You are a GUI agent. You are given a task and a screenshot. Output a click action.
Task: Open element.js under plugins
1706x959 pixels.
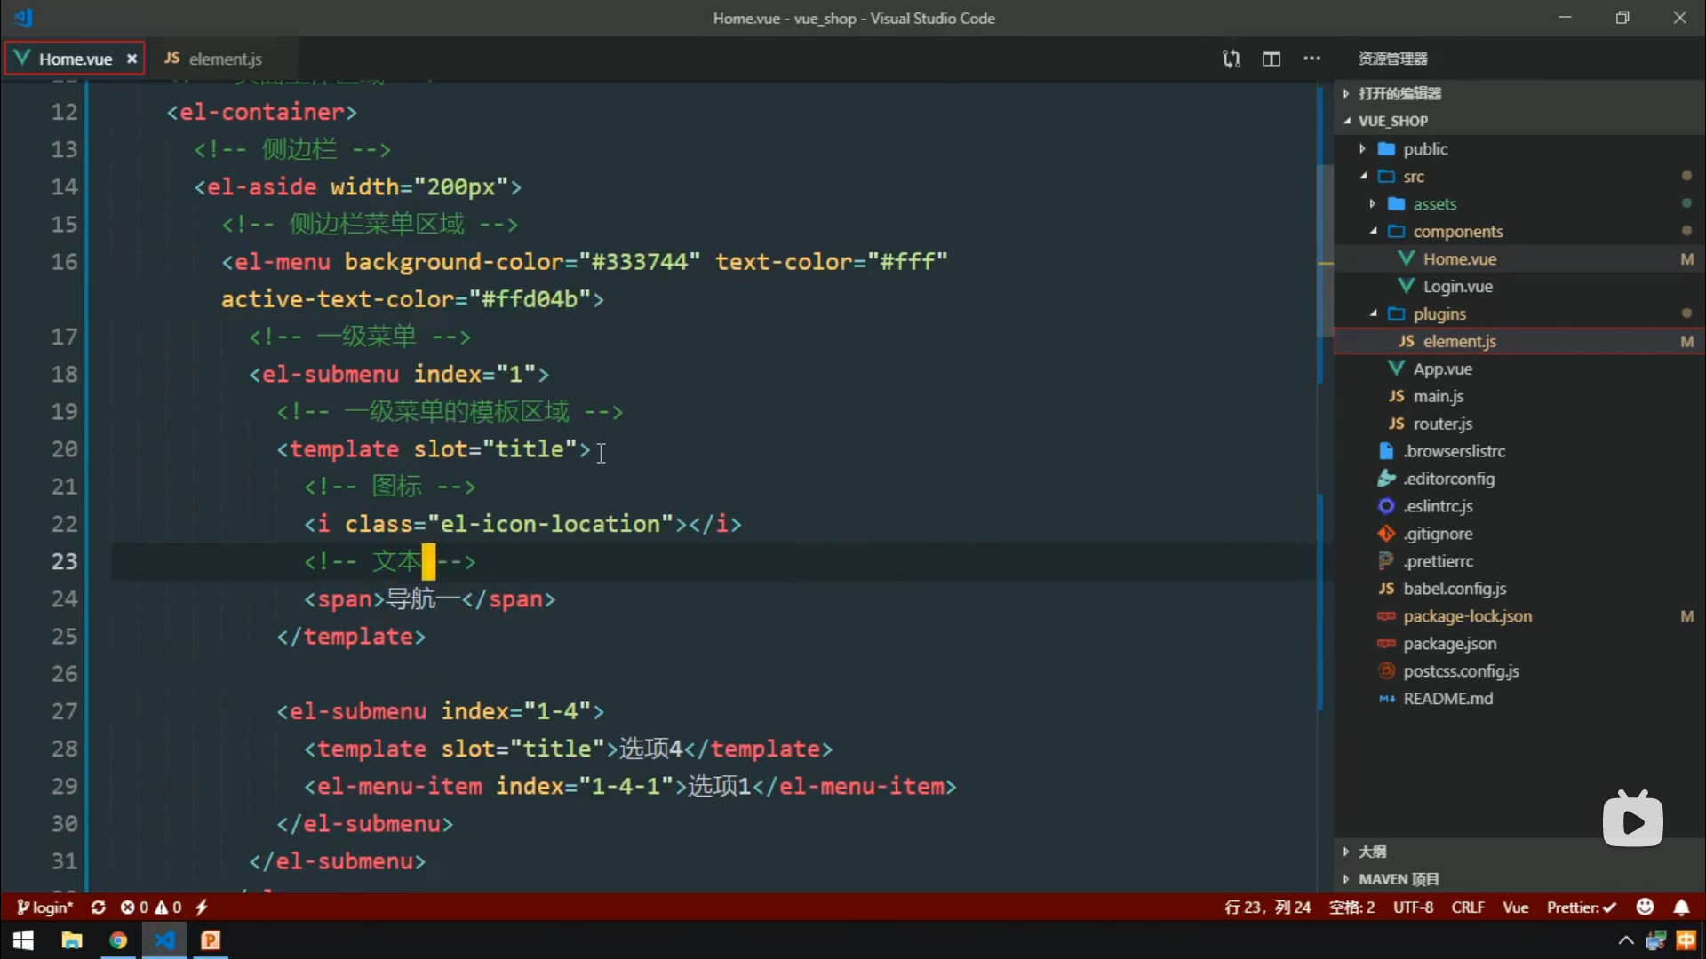click(1519, 342)
